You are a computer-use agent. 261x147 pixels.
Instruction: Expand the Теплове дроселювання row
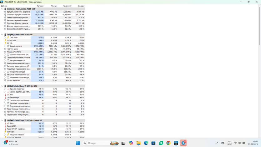point(5,100)
